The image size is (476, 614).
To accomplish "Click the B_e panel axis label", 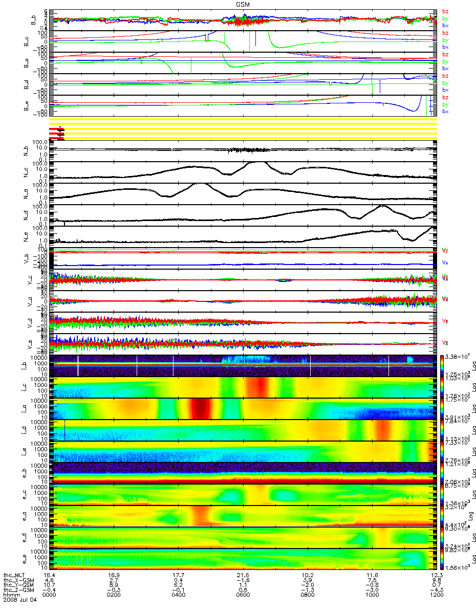I will coord(26,106).
